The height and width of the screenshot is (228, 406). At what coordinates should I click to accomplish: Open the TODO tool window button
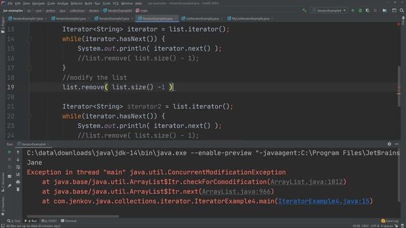pyautogui.click(x=49, y=221)
